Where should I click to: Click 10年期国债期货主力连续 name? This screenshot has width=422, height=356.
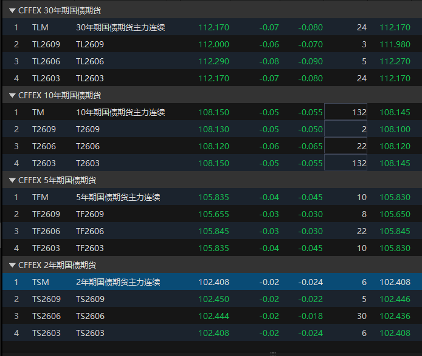click(120, 112)
